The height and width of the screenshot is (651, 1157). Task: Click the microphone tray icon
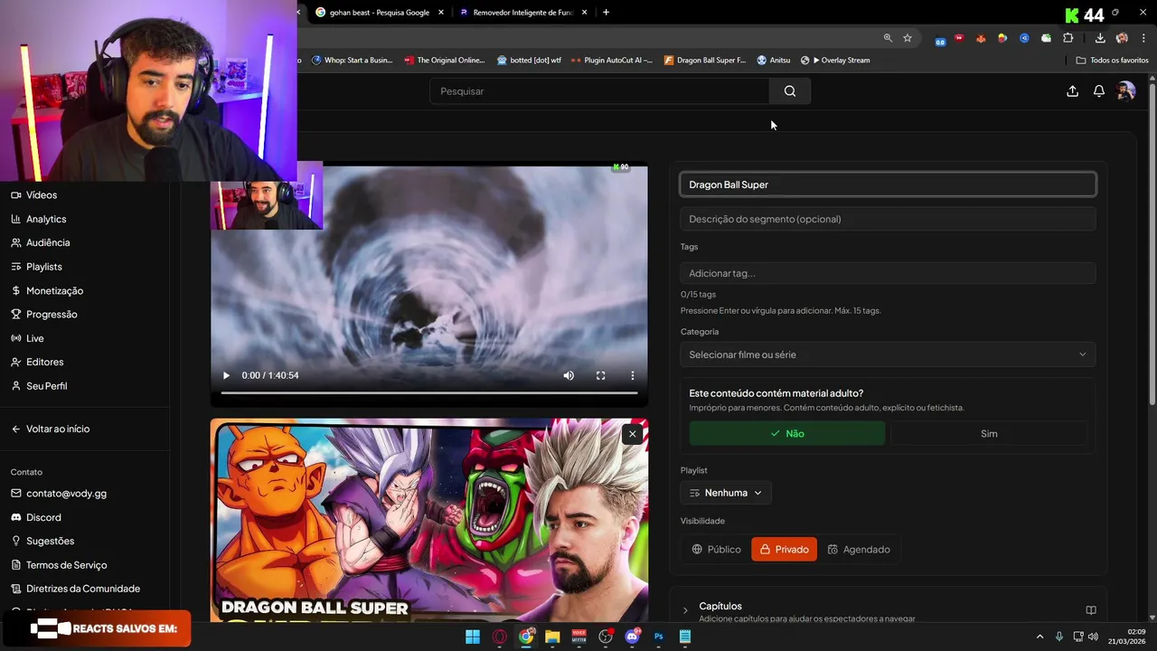tap(1058, 637)
